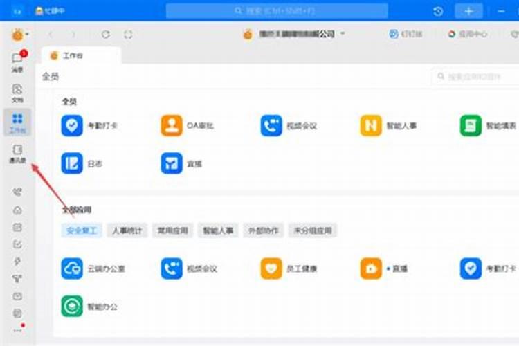Open the 智能人事 app icon

[371, 125]
